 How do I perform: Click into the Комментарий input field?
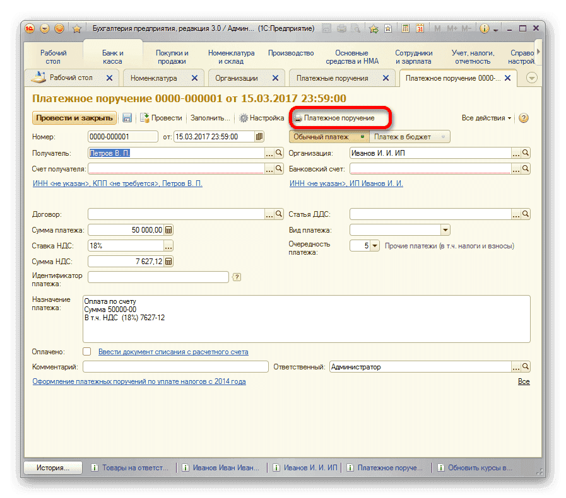(175, 367)
